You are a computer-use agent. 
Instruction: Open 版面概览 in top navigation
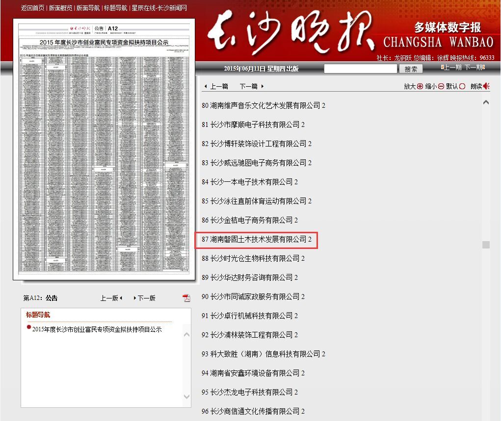pos(60,8)
